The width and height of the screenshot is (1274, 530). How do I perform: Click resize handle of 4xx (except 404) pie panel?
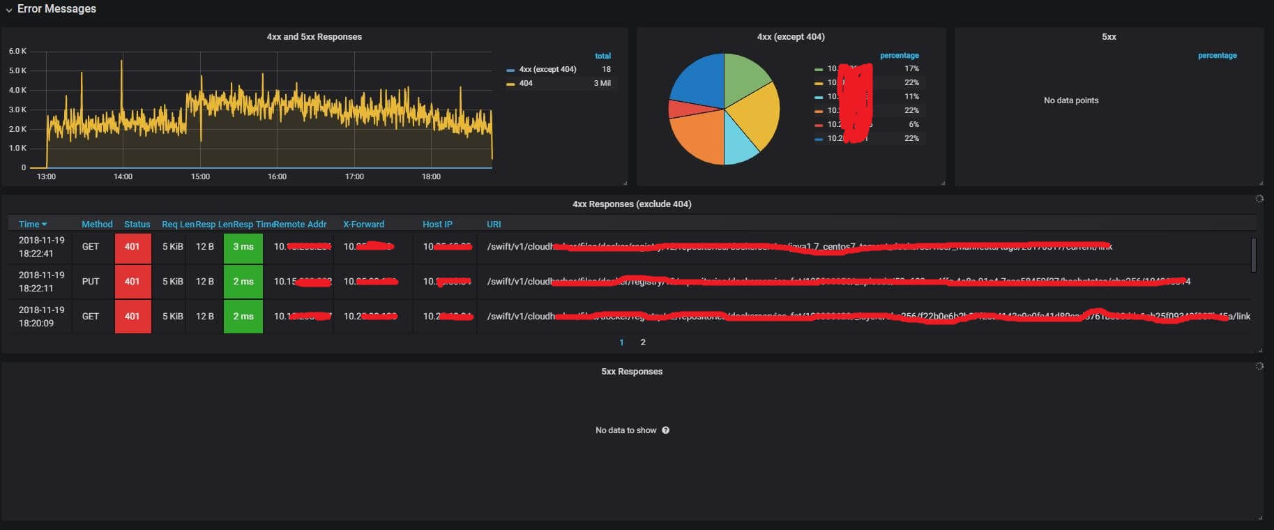coord(943,183)
